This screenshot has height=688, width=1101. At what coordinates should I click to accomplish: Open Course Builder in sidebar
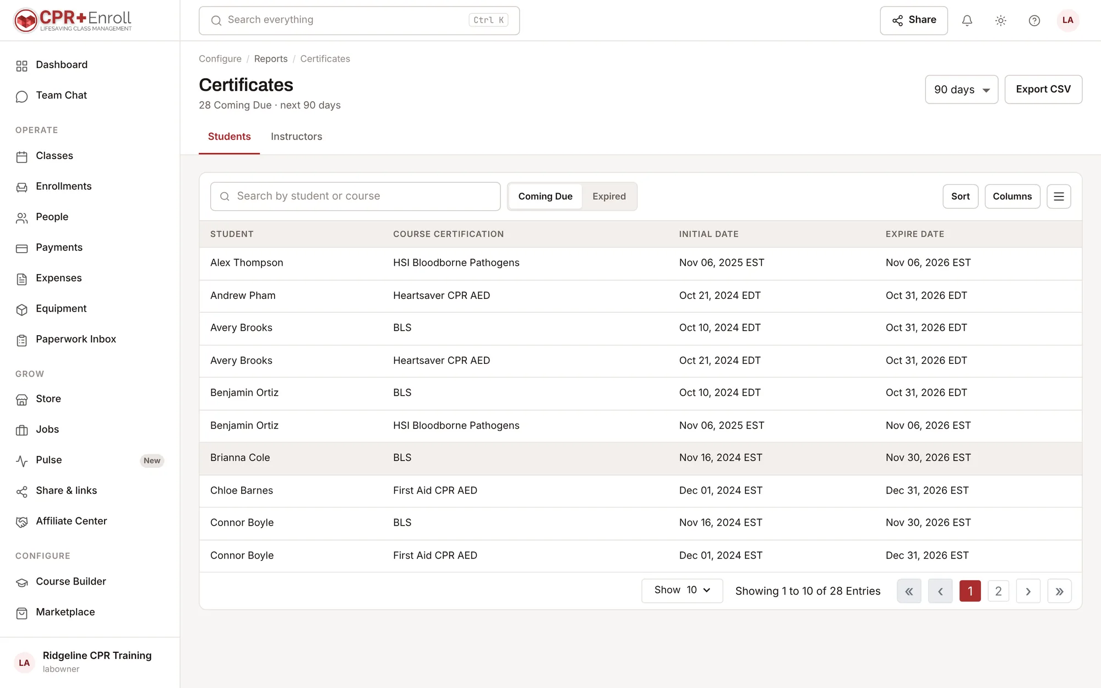(90, 582)
